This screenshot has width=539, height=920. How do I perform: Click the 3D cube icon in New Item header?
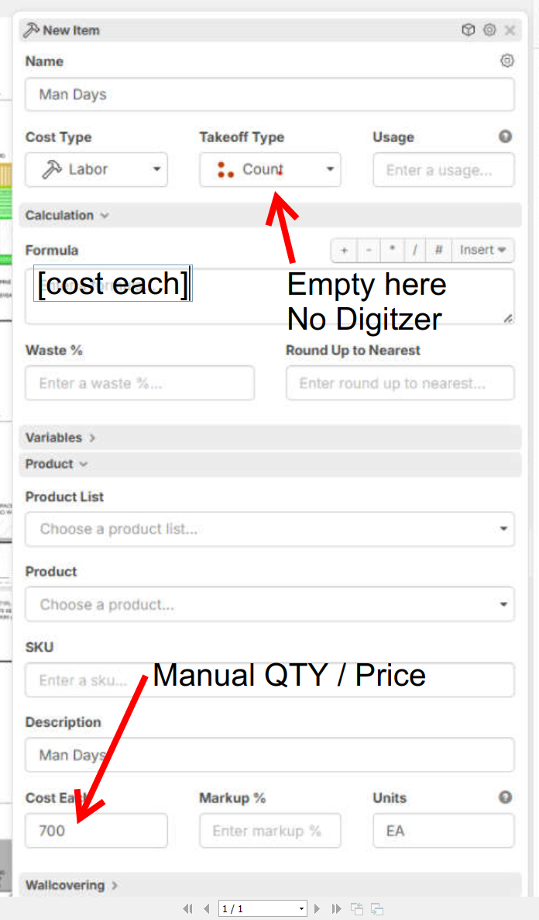[468, 30]
